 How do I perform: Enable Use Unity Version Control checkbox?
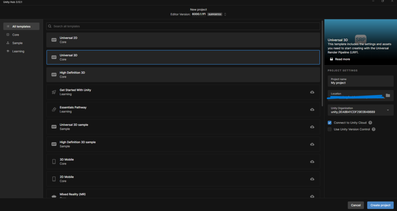point(330,129)
